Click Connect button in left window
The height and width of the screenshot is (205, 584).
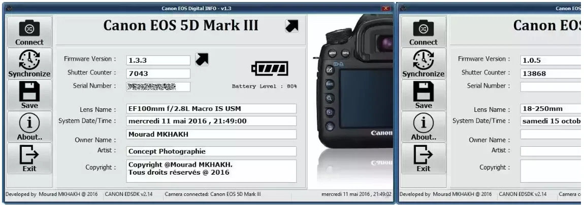point(29,32)
